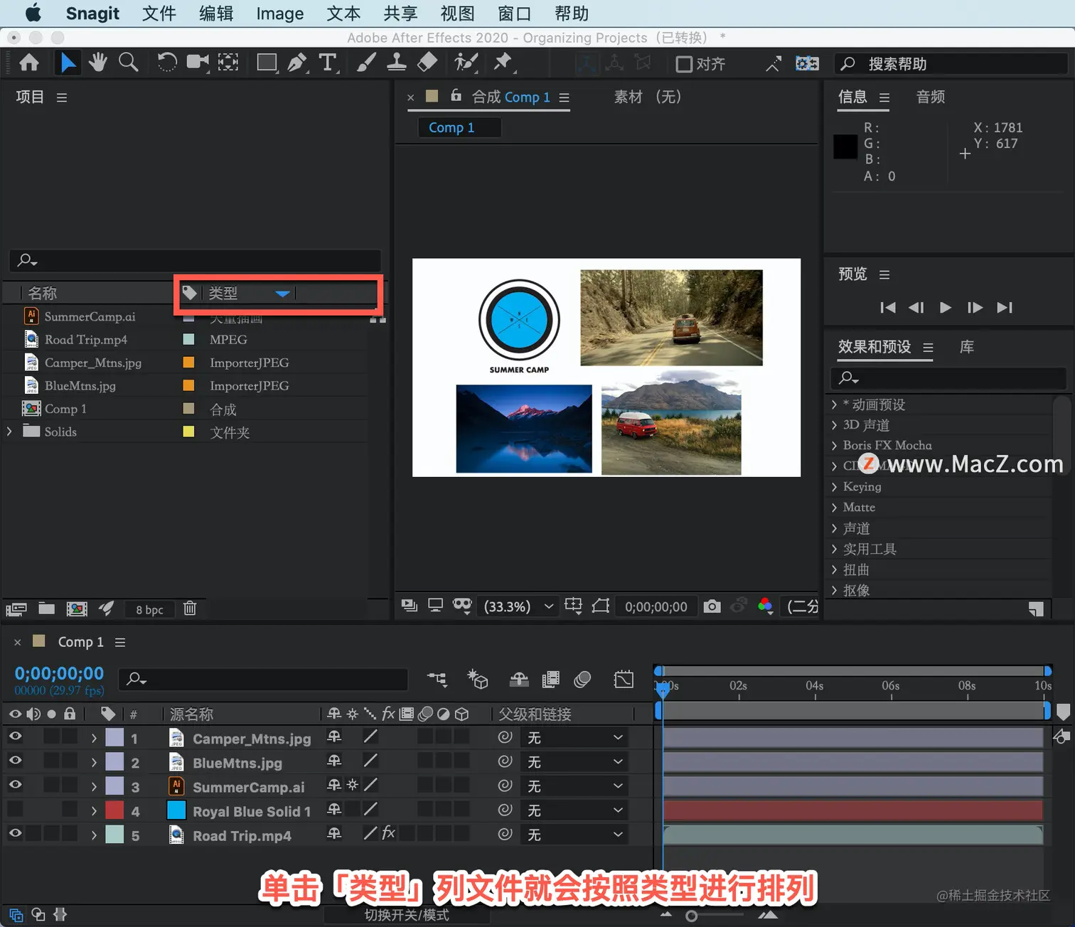
Task: Open the 文件 menu
Action: [159, 14]
